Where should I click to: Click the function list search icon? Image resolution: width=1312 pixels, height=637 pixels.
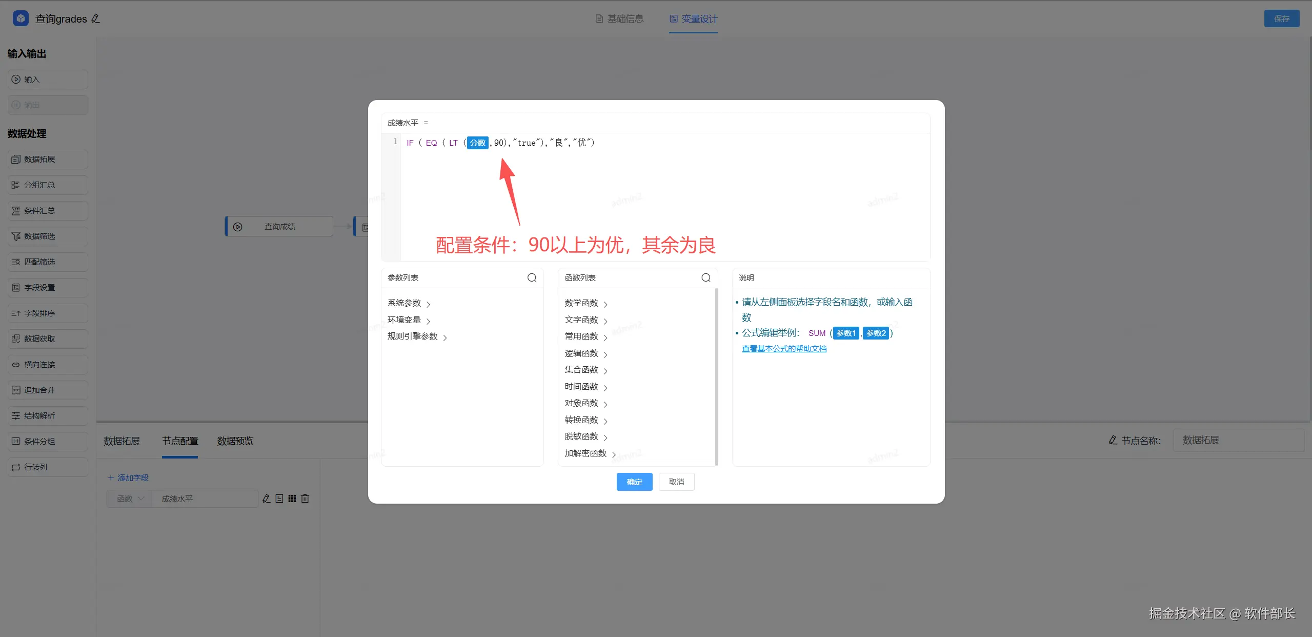(706, 277)
